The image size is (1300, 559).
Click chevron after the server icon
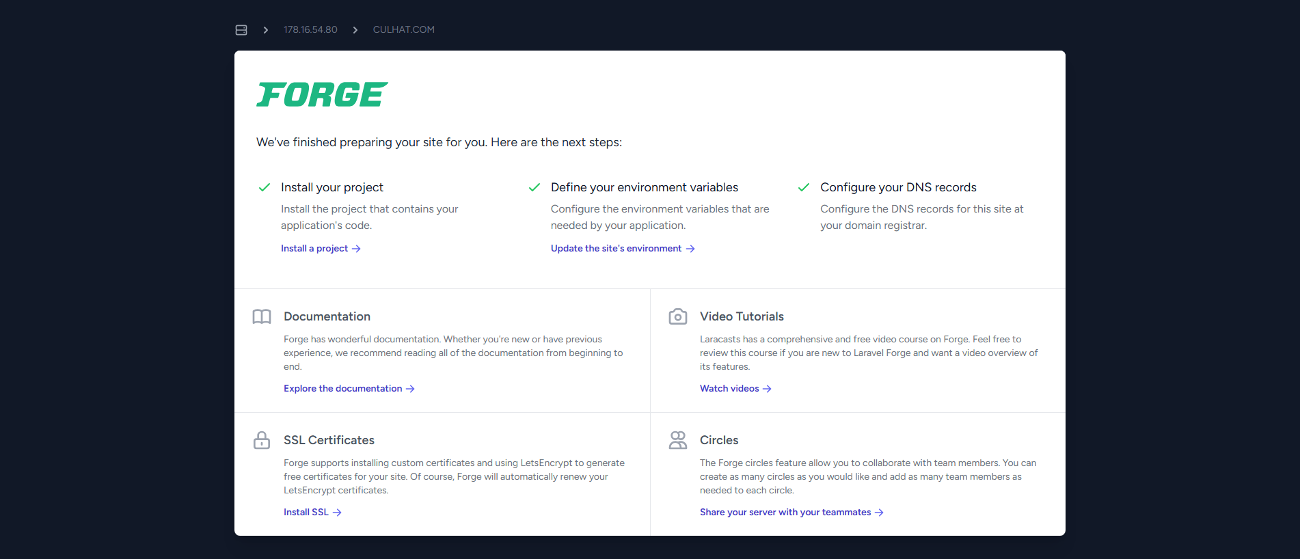pos(266,30)
